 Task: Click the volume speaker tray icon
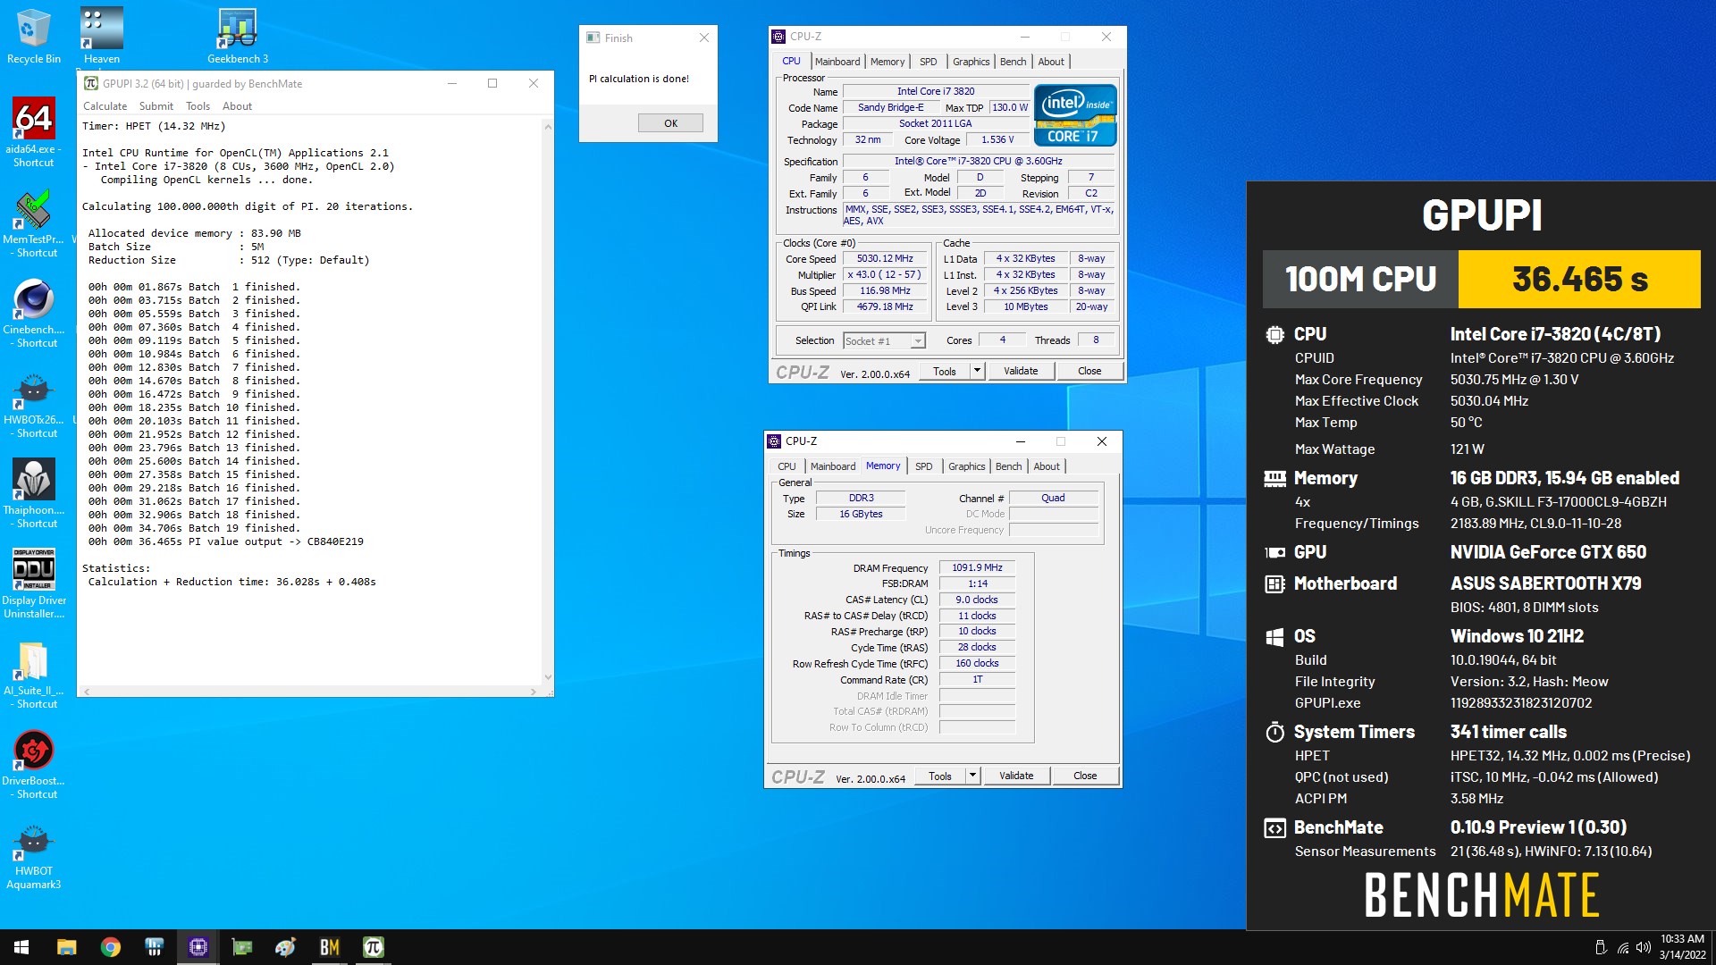[1644, 947]
